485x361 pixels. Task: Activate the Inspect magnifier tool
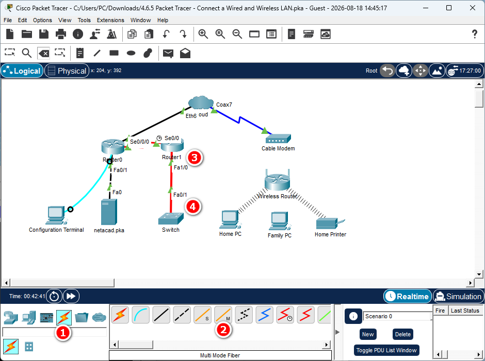[27, 53]
